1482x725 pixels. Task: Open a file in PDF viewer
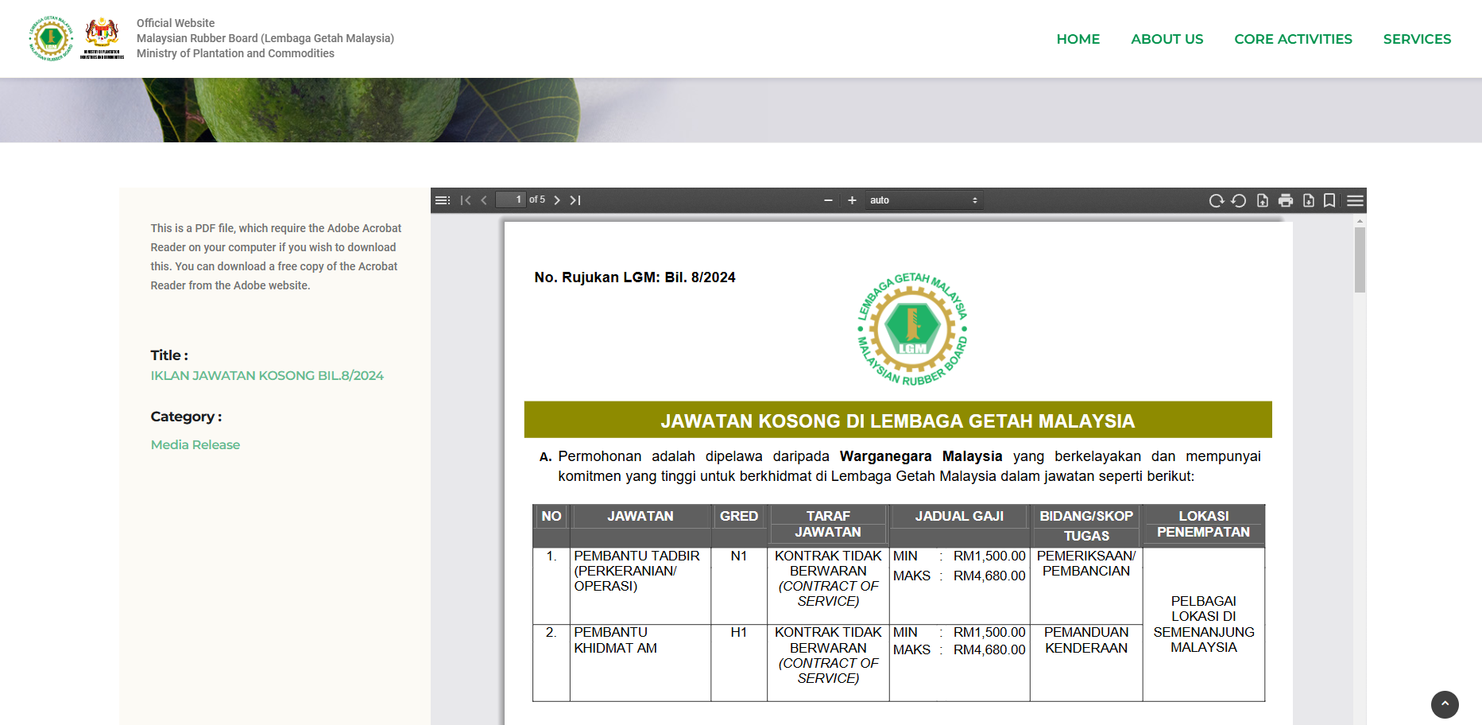pos(1263,200)
